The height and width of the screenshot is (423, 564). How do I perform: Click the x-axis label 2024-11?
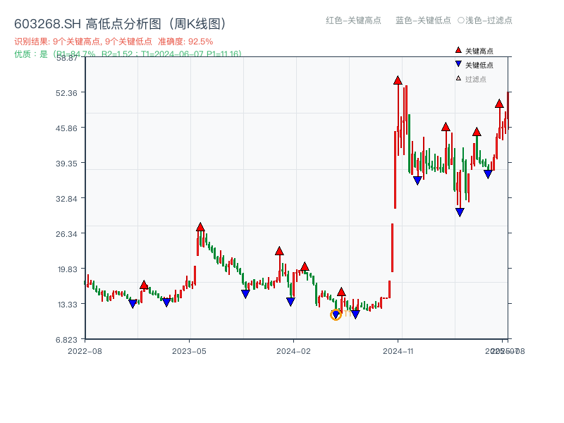point(398,351)
